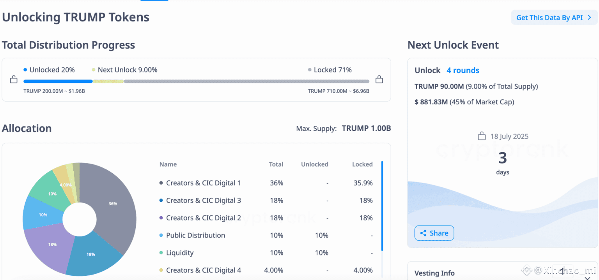Select the Creators & CIC Digital 3 row
The image size is (599, 280).
coord(266,201)
